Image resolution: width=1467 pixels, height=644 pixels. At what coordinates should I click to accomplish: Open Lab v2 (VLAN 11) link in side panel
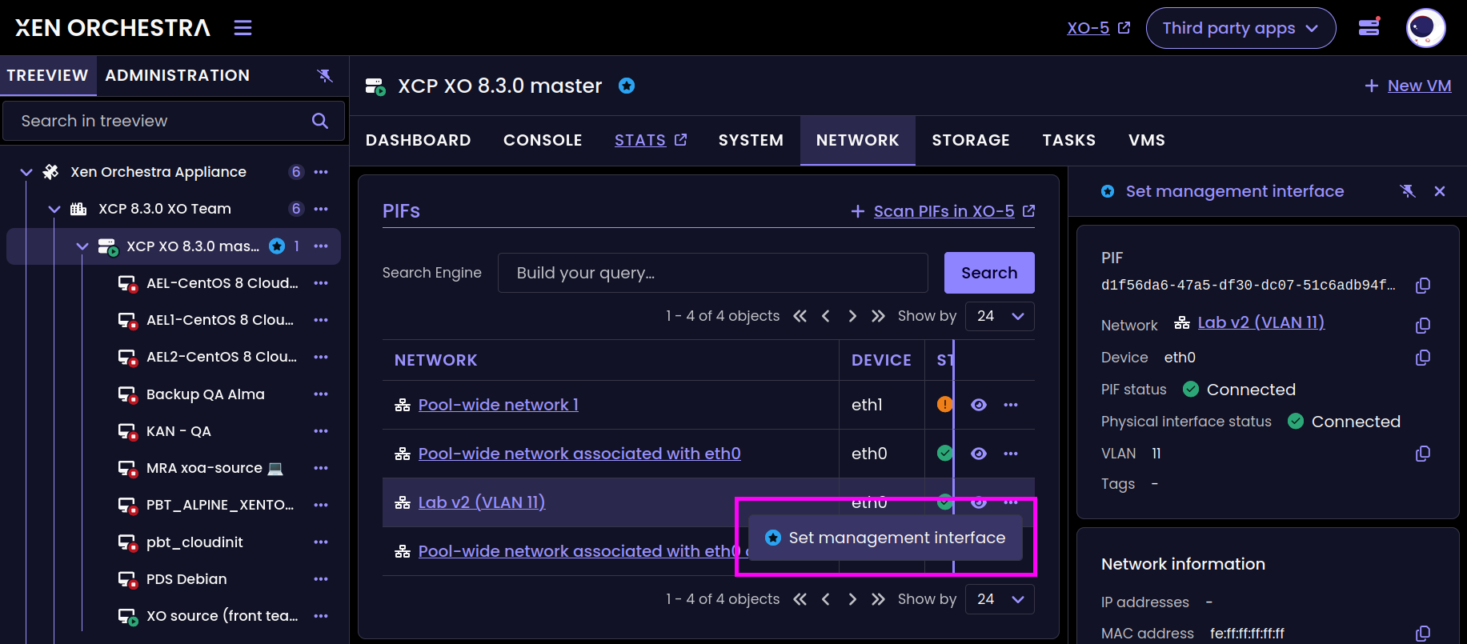click(1261, 322)
